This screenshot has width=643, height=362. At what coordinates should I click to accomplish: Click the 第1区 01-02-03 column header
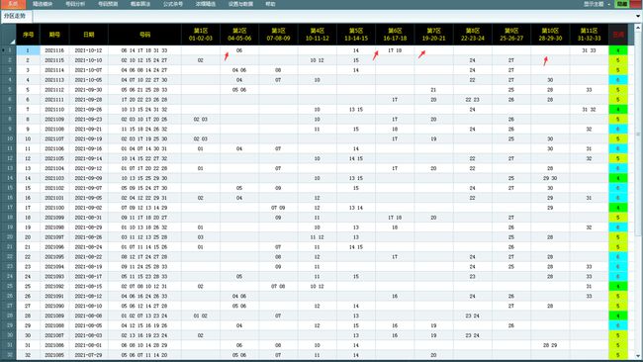(201, 35)
